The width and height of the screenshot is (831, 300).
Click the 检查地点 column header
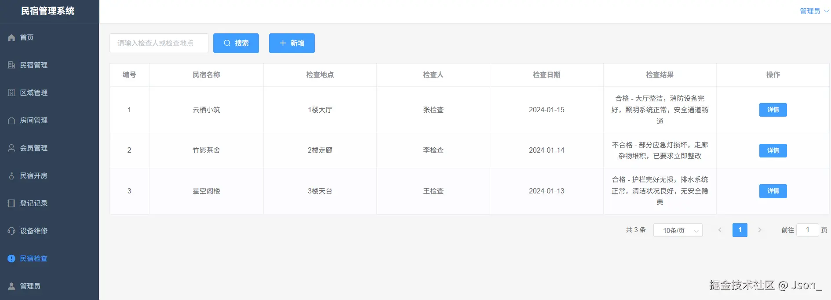click(x=320, y=75)
